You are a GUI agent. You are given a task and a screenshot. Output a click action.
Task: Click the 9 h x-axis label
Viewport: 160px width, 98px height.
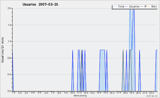tap(66, 93)
